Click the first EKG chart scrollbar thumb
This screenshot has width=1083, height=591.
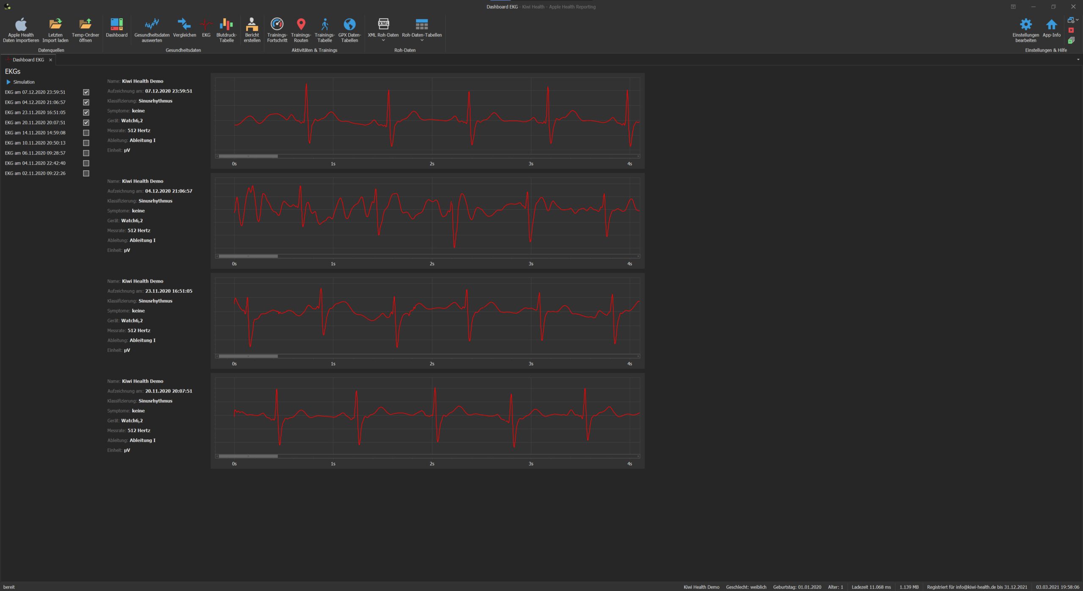[x=248, y=156]
